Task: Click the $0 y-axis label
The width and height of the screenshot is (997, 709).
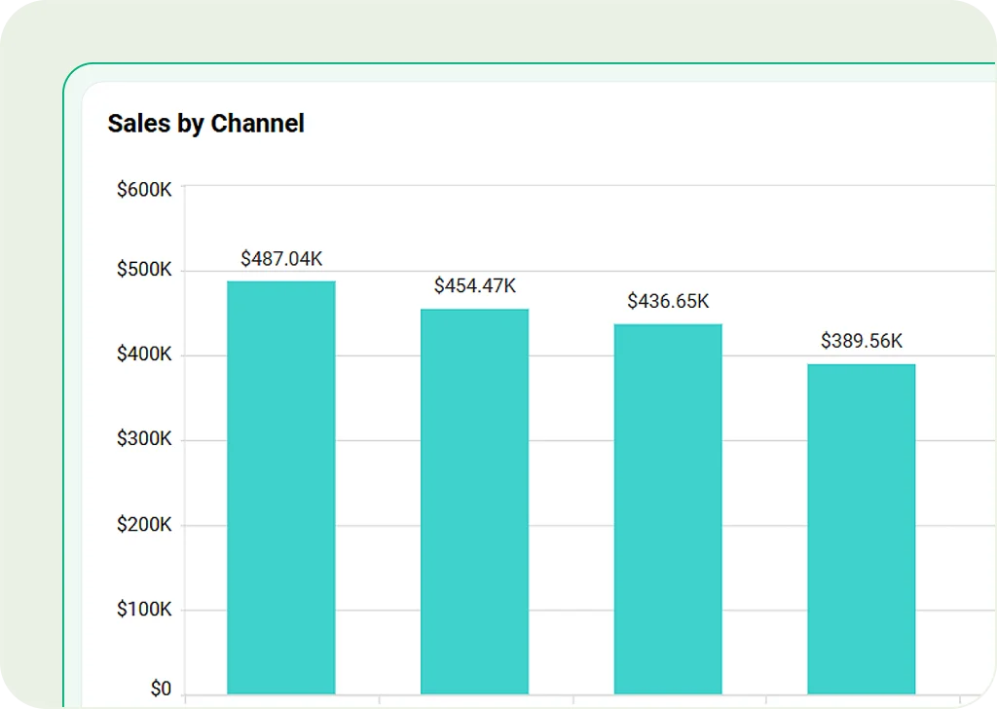Action: coord(161,690)
